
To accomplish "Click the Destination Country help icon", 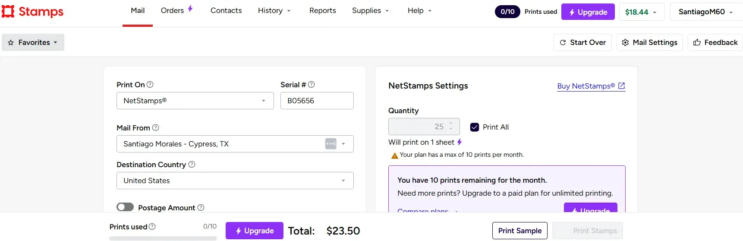I will click(192, 165).
